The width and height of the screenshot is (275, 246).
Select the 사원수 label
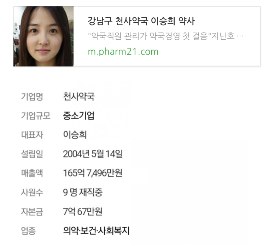32,192
